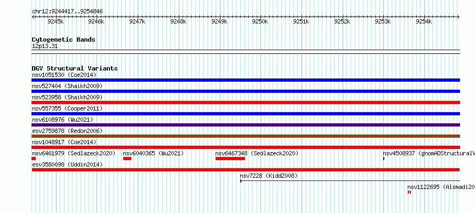475x213 pixels.
Task: Click the small red nsv6461979 variant glyph
Action: tap(34, 159)
